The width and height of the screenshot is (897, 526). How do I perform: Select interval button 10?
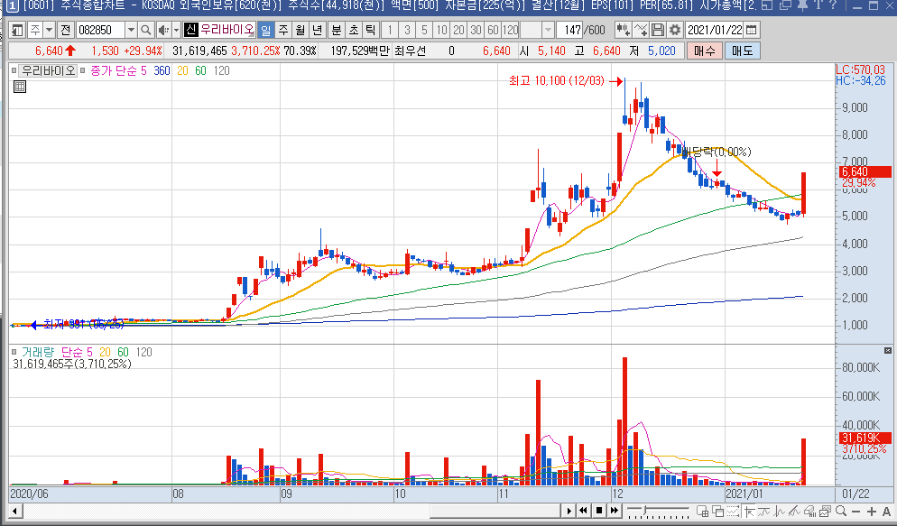(441, 30)
